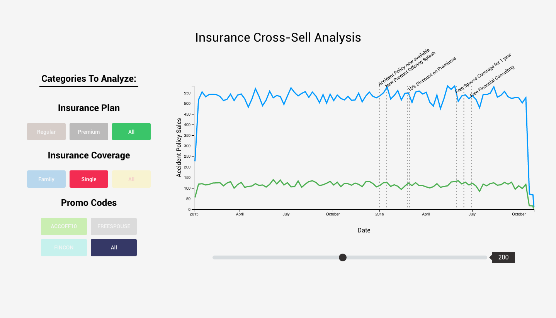Select the Regular insurance plan button
Viewport: 556px width, 318px height.
pos(46,132)
